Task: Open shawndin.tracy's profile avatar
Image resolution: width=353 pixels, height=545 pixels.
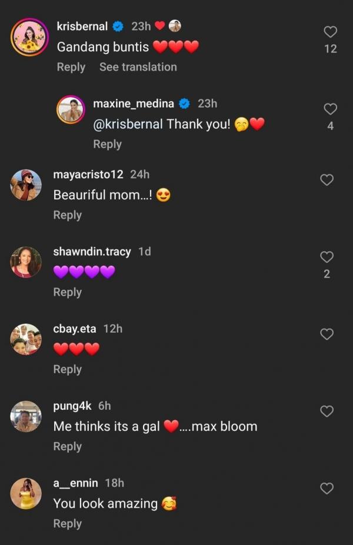Action: (26, 262)
